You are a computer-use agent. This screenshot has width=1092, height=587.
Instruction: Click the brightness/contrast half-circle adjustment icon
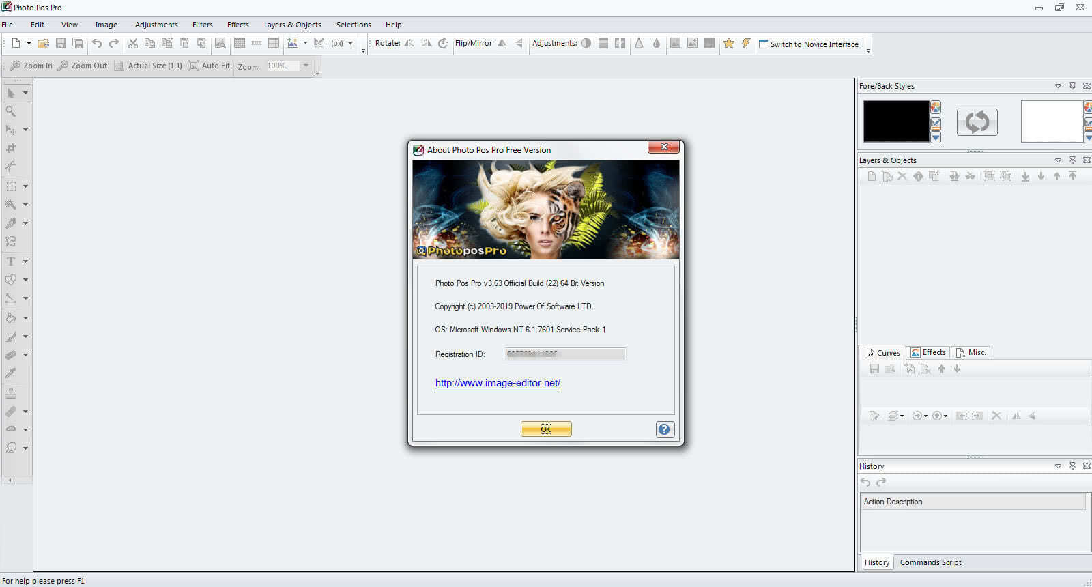pos(586,43)
